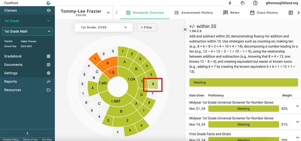Click the + Filter button
Viewport: 301px width, 141px height.
click(x=147, y=27)
